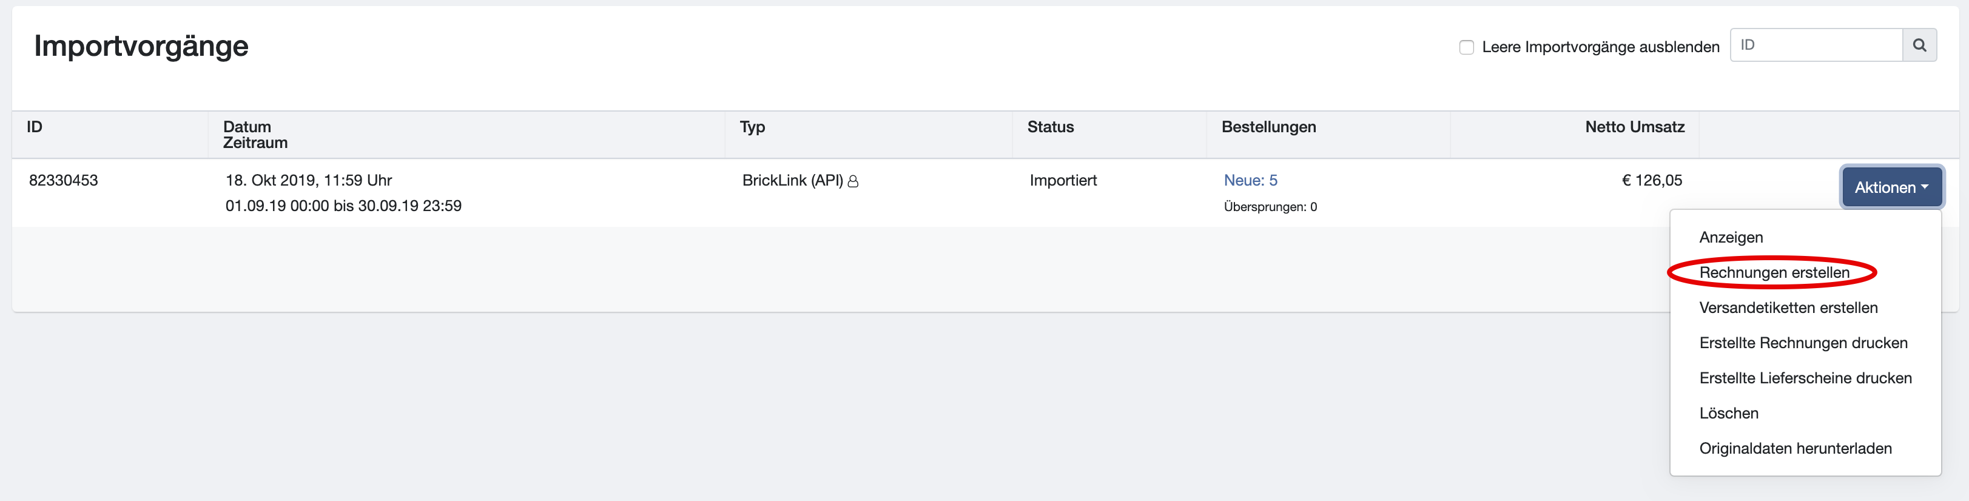Select Erstellte Lieferscheine drucken

(x=1805, y=378)
